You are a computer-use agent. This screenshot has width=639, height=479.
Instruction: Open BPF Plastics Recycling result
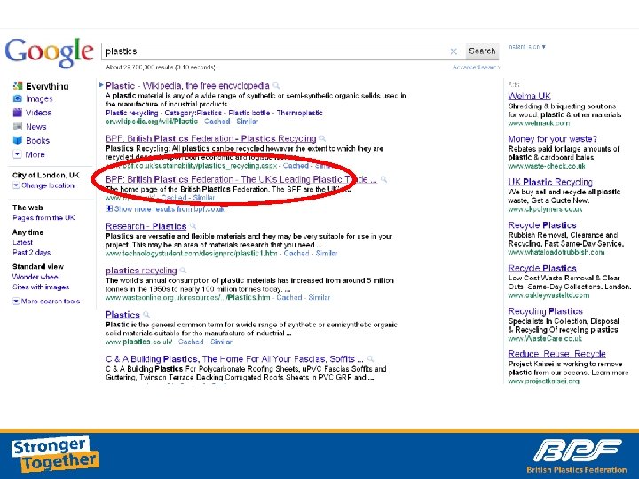pyautogui.click(x=210, y=138)
